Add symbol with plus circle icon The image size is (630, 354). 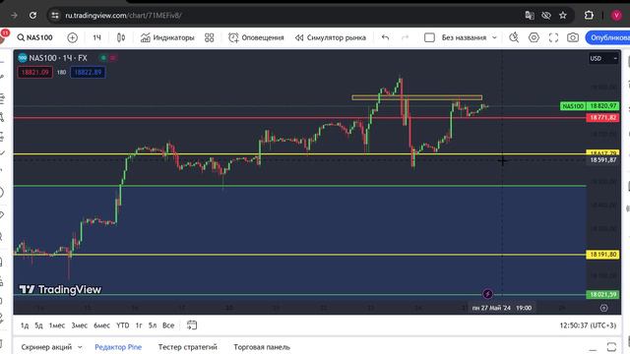[x=72, y=37]
